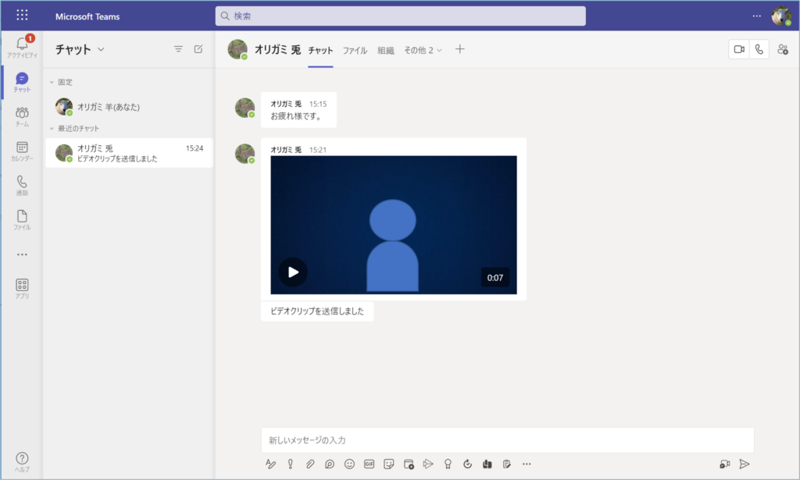Click the new chat compose icon
Image resolution: width=800 pixels, height=480 pixels.
tap(198, 49)
